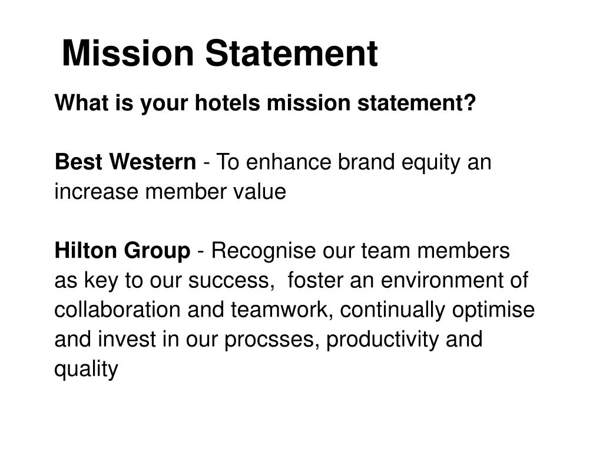Click the Mission Statement title
Image resolution: width=603 pixels, height=452 pixels.
(220, 53)
